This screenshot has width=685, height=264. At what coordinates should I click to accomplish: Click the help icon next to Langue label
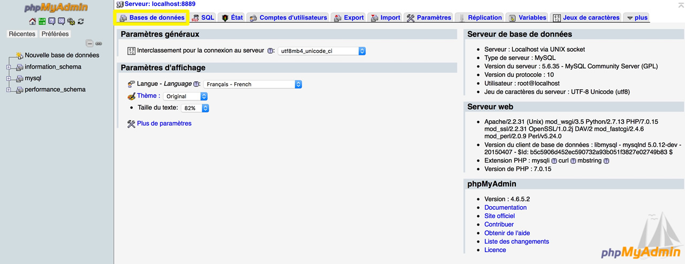pyautogui.click(x=196, y=84)
